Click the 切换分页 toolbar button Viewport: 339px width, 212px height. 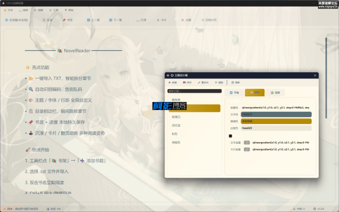(209, 20)
